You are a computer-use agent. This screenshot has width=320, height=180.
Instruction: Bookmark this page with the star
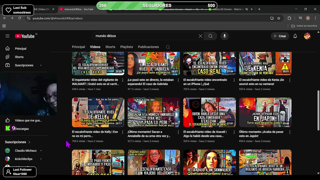point(279,18)
